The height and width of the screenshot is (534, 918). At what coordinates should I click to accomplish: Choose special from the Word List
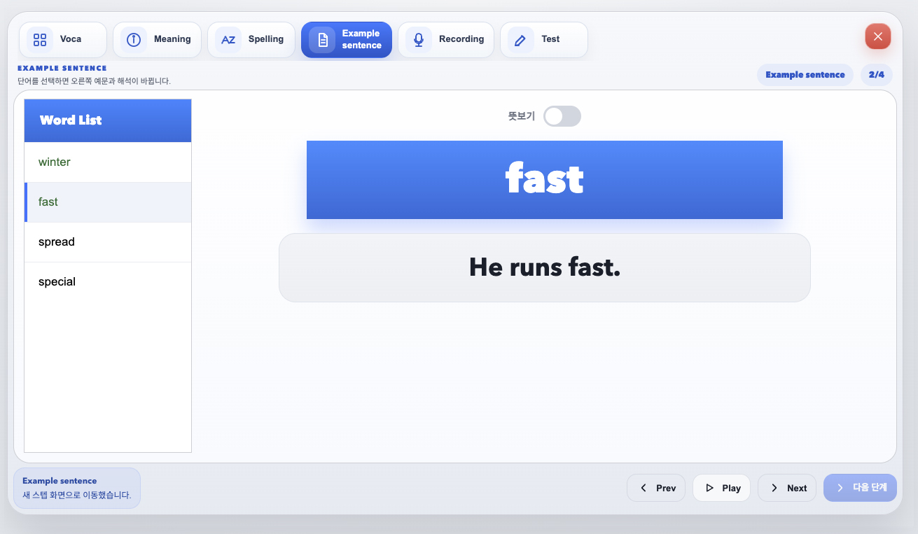pos(108,282)
